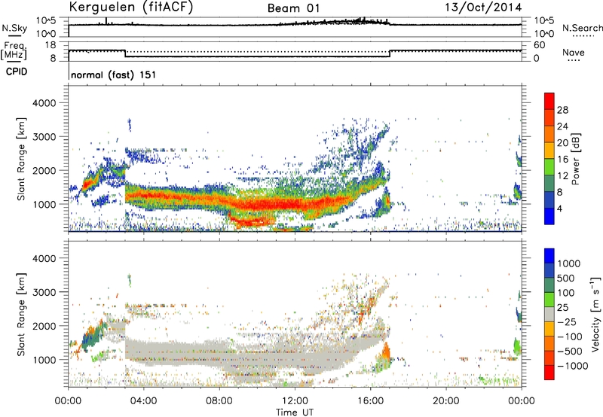Click the Freq. [MHz] axis label
Image resolution: width=603 pixels, height=417 pixels.
pos(14,50)
